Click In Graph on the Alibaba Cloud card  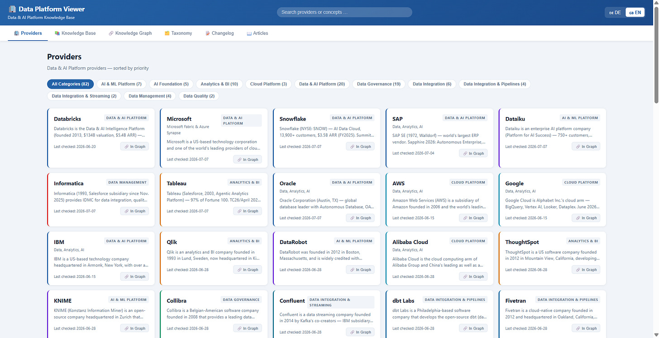pos(473,277)
